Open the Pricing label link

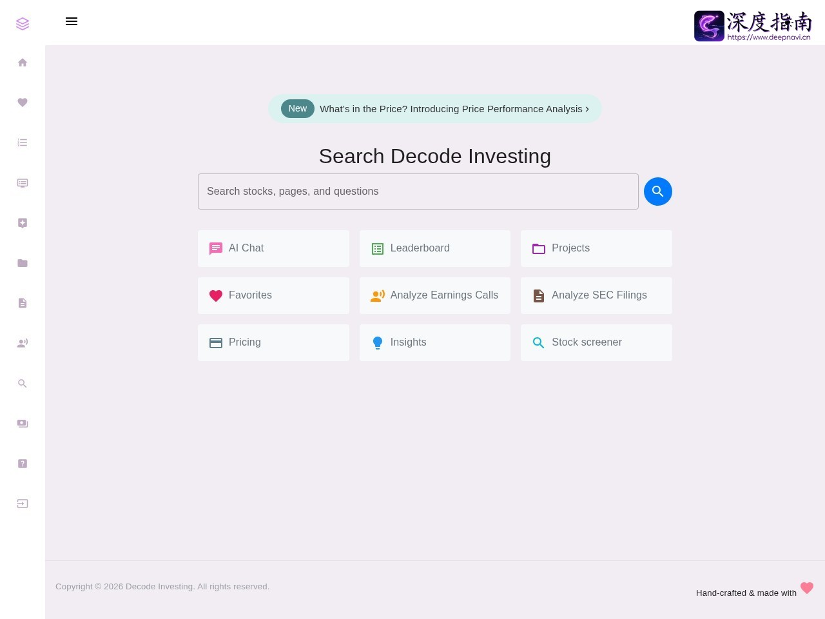click(245, 342)
